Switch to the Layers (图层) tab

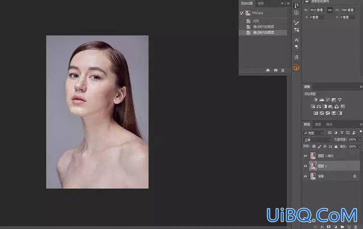(x=307, y=125)
